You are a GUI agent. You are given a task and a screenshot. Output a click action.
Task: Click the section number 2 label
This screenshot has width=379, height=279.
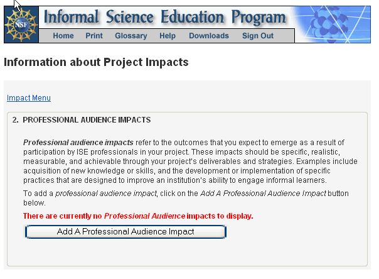click(x=16, y=119)
